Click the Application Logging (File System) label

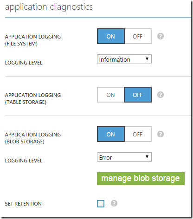(x=33, y=40)
